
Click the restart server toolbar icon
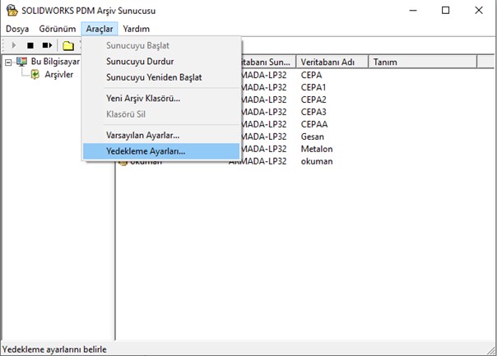(47, 45)
